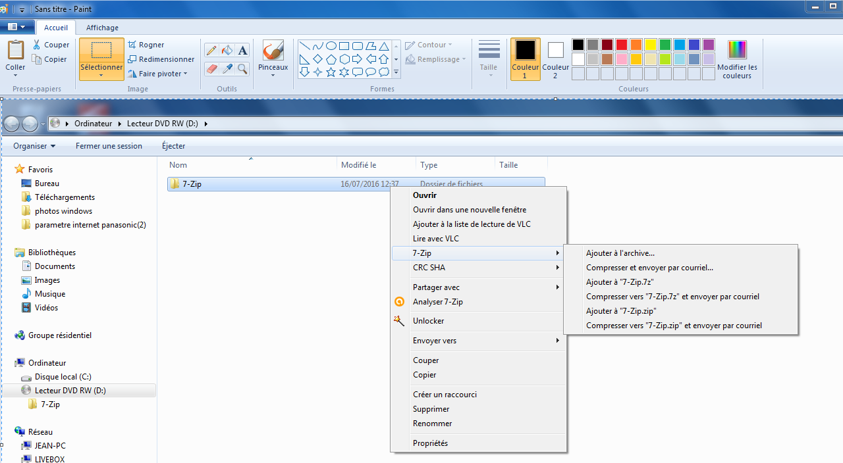Screen dimensions: 843x463
Task: Click the Explorer back navigation arrow
Action: tap(13, 123)
